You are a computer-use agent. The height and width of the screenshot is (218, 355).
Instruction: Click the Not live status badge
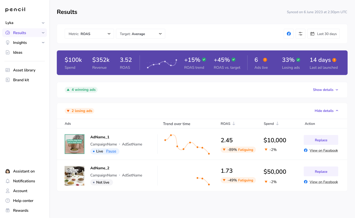coord(102,182)
